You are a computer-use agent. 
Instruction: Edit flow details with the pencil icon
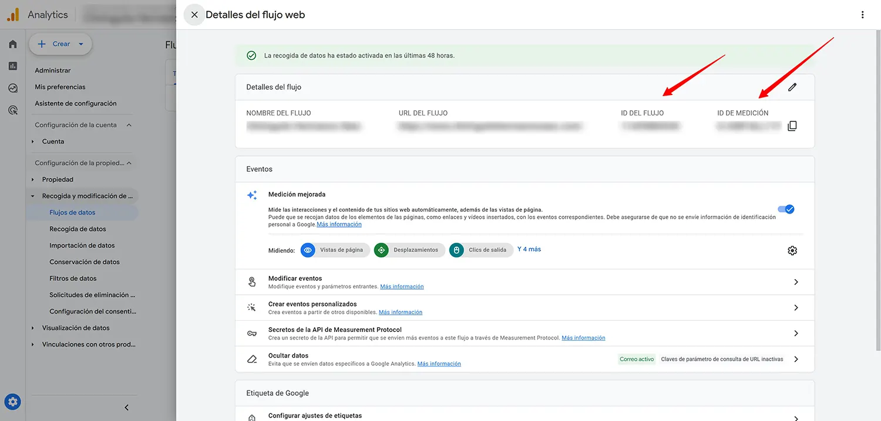(x=792, y=86)
